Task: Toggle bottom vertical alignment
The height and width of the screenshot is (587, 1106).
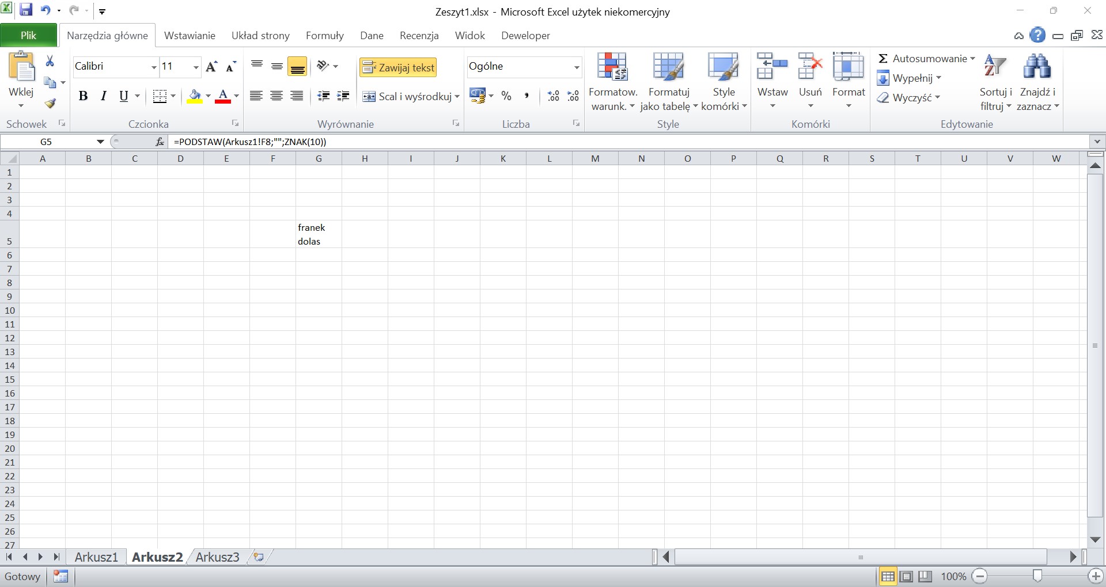Action: (297, 67)
